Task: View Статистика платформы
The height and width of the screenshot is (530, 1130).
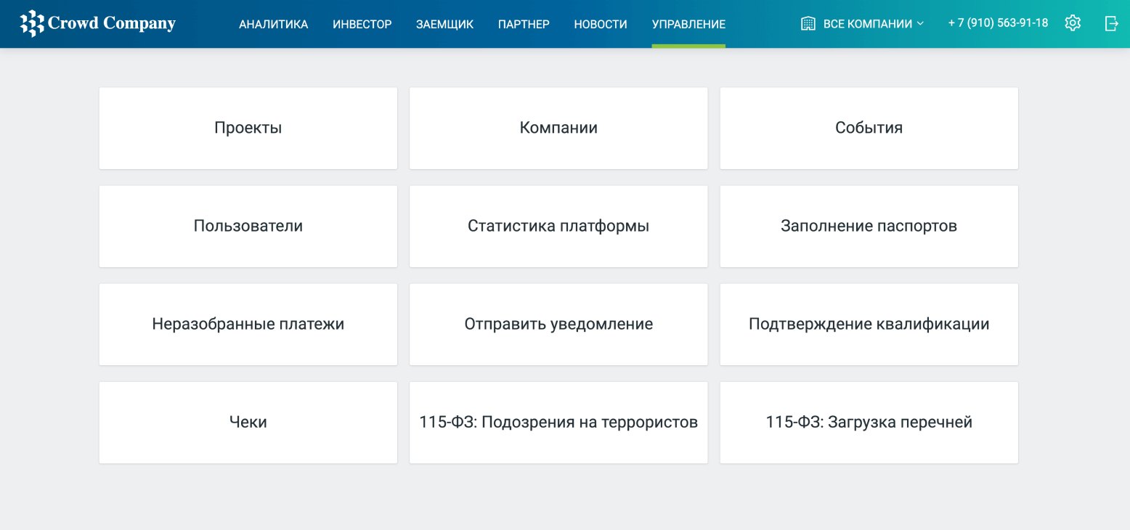Action: tap(558, 227)
